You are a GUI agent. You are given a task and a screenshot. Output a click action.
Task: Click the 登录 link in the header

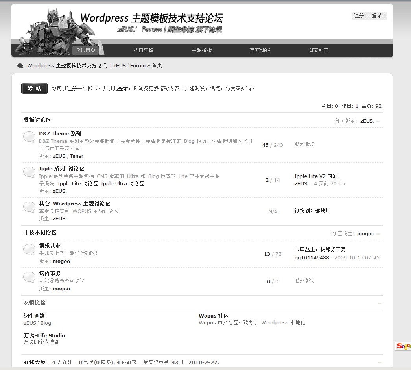click(377, 15)
